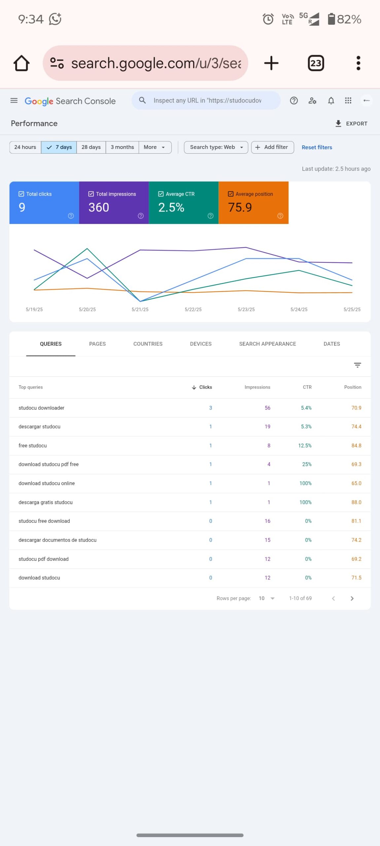Toggle the Average CTR checkbox
The image size is (380, 846).
(161, 194)
